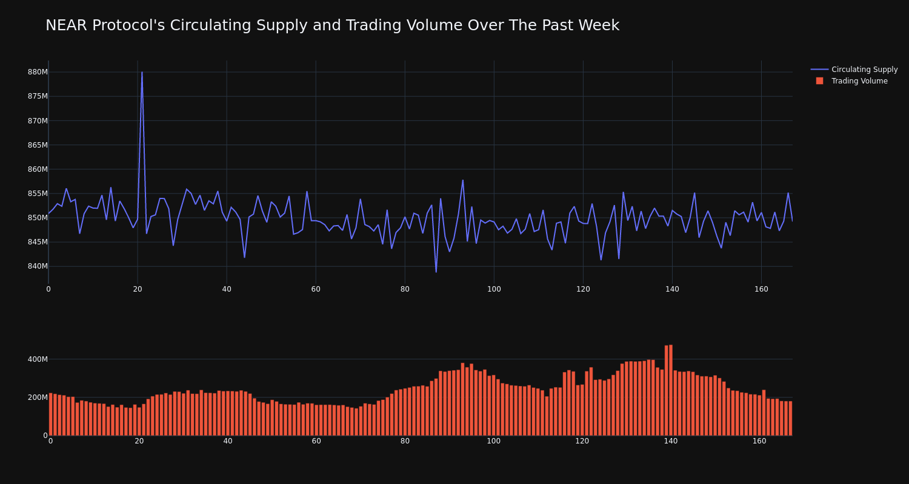Click x-axis tick 20 on volume chart

click(x=139, y=441)
